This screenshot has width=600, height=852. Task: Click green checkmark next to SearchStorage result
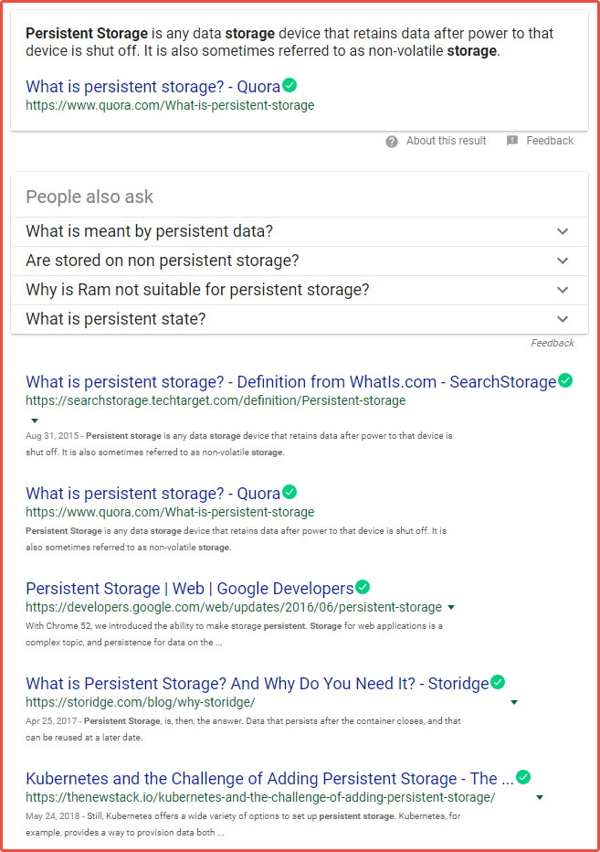pos(565,380)
